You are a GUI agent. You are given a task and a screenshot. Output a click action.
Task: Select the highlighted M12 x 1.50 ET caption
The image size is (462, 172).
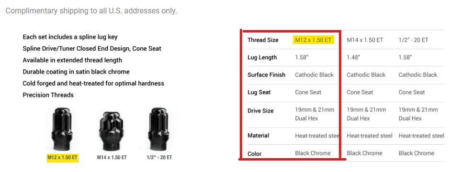coord(62,157)
